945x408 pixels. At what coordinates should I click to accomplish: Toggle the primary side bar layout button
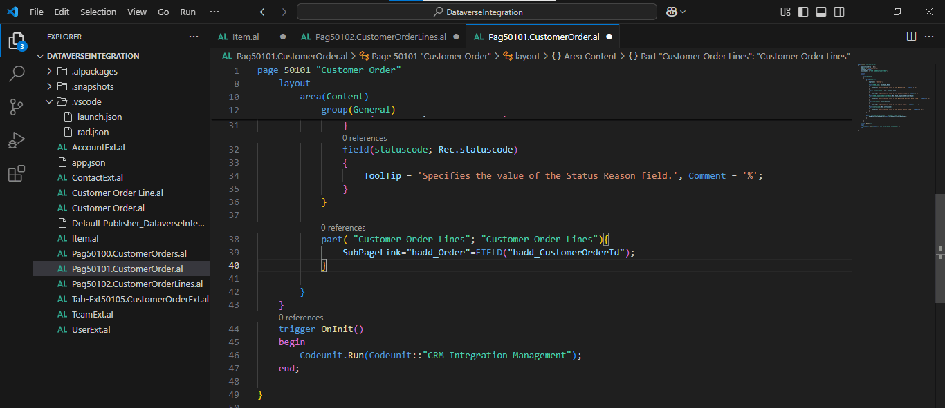click(x=803, y=12)
